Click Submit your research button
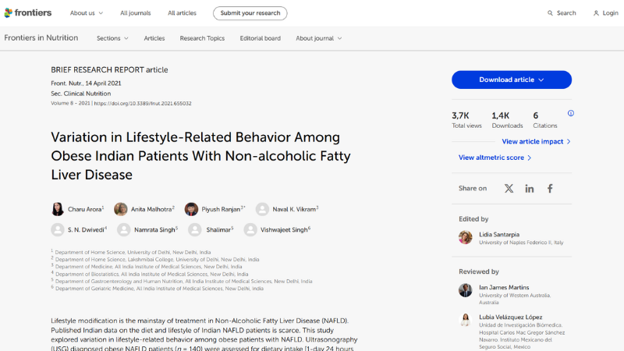Viewport: 624px width, 351px height. (x=250, y=13)
